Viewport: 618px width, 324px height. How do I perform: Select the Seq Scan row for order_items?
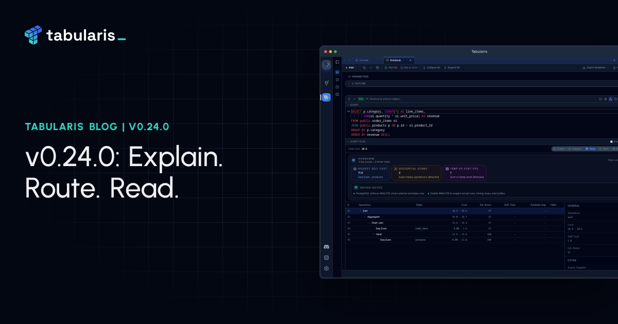click(455, 228)
